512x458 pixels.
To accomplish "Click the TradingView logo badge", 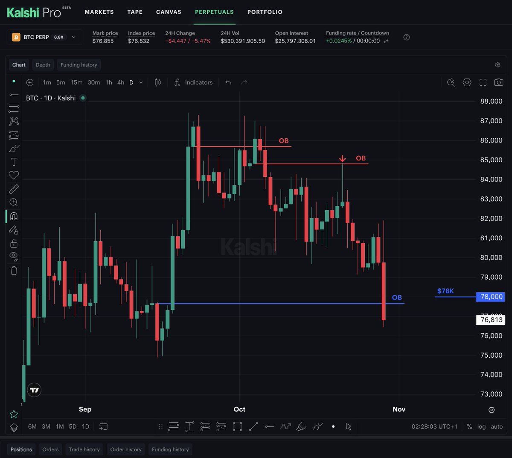I will pos(34,390).
